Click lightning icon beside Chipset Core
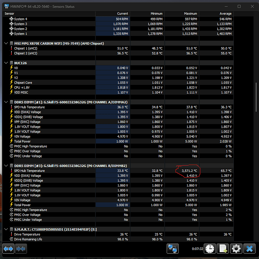This screenshot has height=259, width=259. click(x=11, y=83)
